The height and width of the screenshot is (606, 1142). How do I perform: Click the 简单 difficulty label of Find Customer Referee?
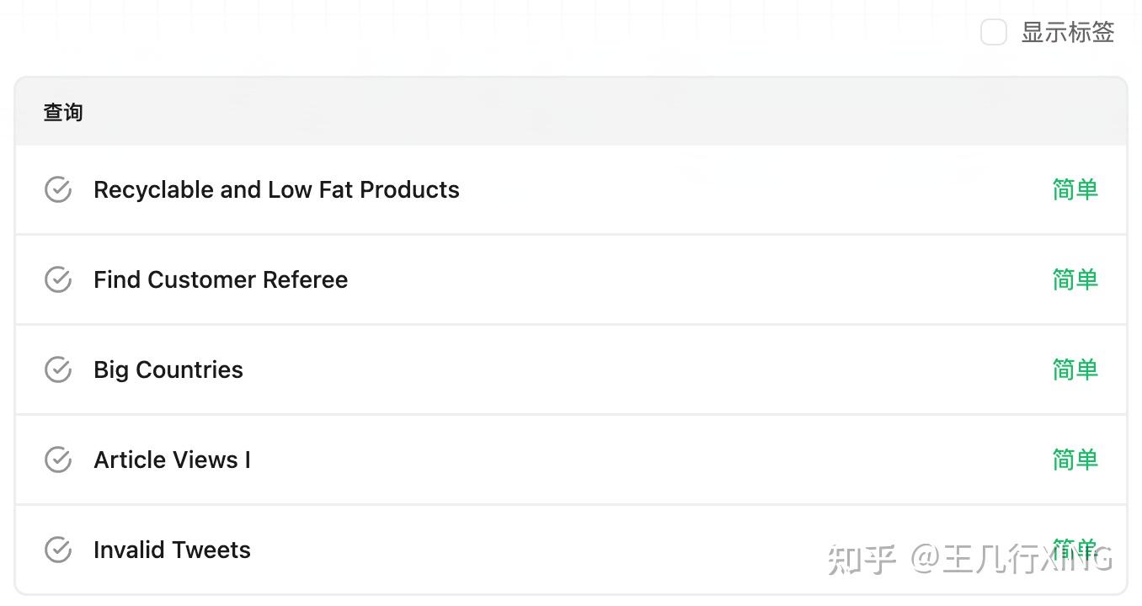pos(1075,279)
